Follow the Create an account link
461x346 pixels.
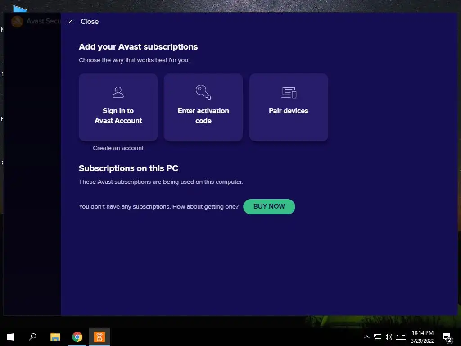pos(118,148)
